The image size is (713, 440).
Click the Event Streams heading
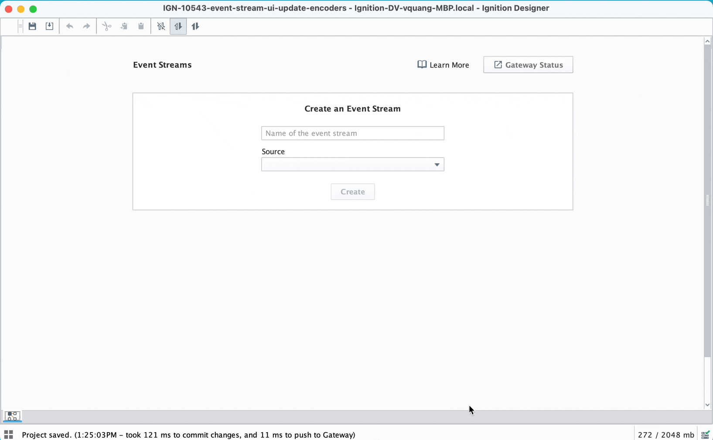pyautogui.click(x=162, y=65)
